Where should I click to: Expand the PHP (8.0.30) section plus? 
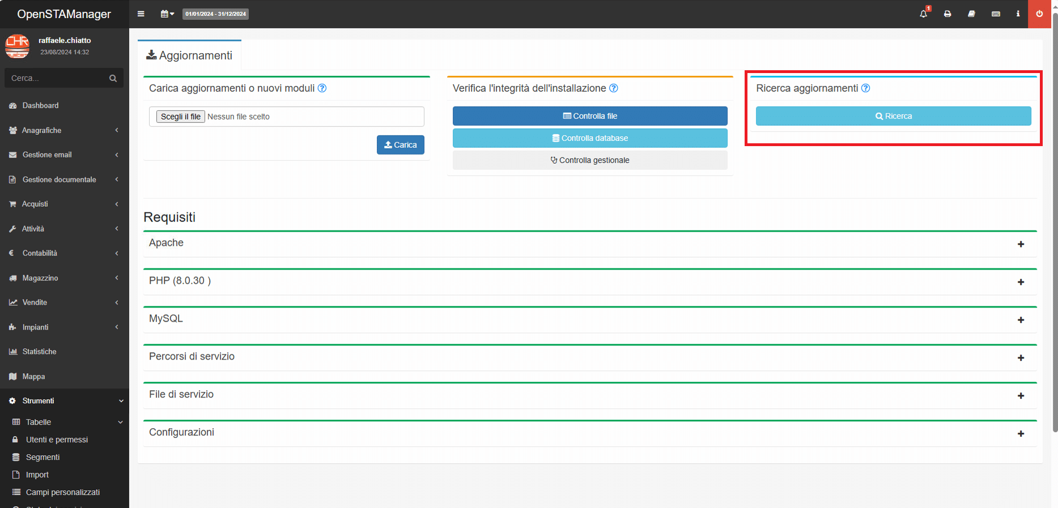[x=1021, y=282]
